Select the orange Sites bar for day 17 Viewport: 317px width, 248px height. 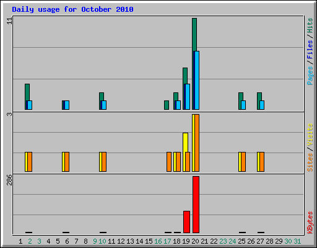point(169,162)
